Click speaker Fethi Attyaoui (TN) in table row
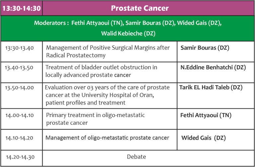Image resolution: width=255 pixels, height=167 pixels. [206, 115]
